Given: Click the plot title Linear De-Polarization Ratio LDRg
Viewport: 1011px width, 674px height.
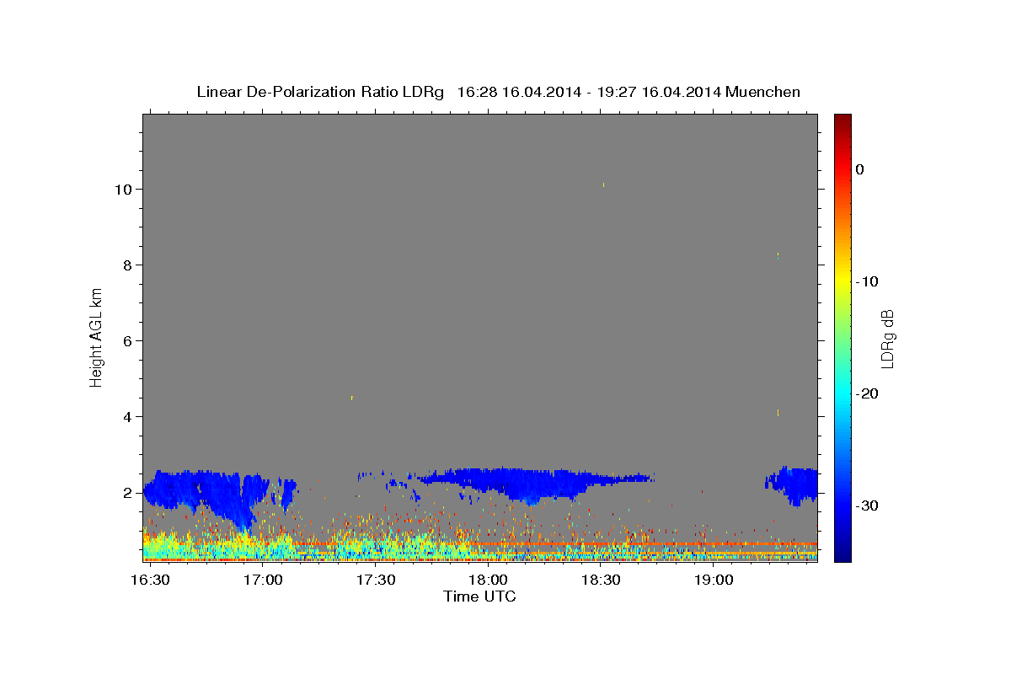Looking at the screenshot, I should pyautogui.click(x=320, y=92).
